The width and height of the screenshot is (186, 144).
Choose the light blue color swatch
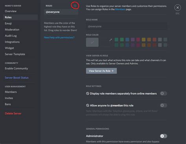(x=127, y=40)
